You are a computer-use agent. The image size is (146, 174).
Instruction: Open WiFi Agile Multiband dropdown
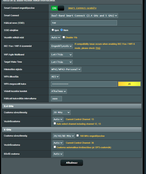[x=62, y=55]
